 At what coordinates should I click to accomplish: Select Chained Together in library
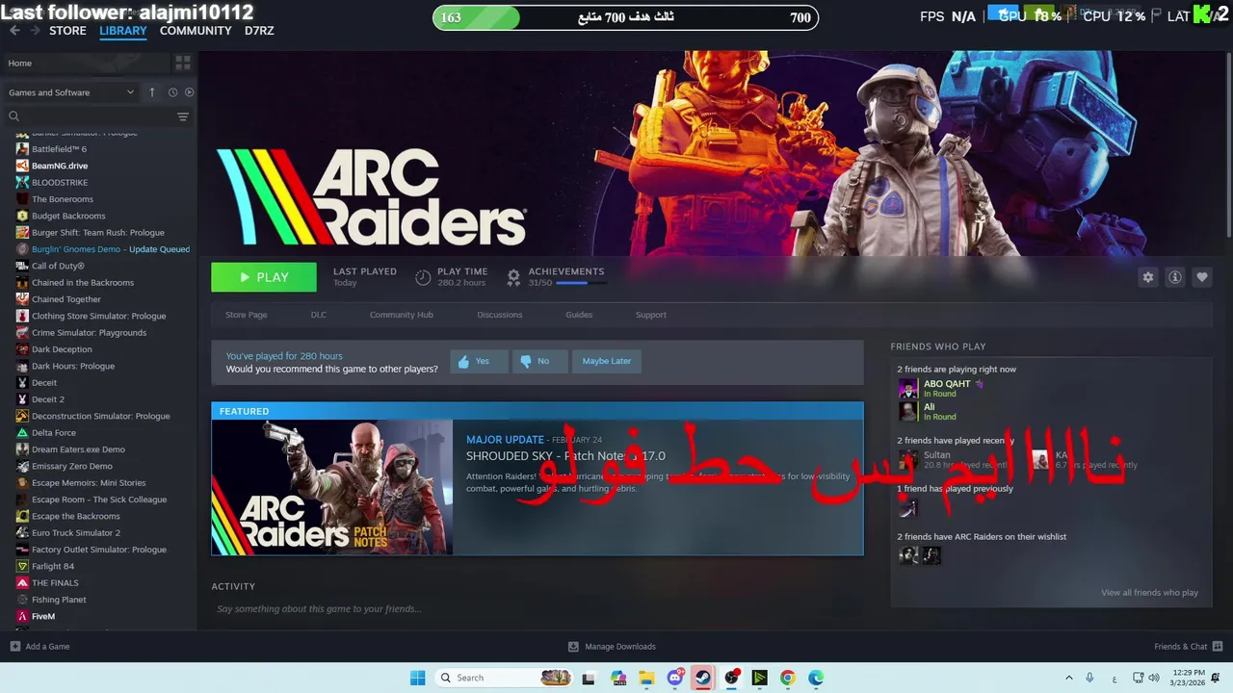(x=66, y=299)
